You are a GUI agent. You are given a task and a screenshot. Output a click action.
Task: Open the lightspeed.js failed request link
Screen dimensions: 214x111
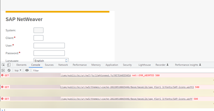point(96,75)
